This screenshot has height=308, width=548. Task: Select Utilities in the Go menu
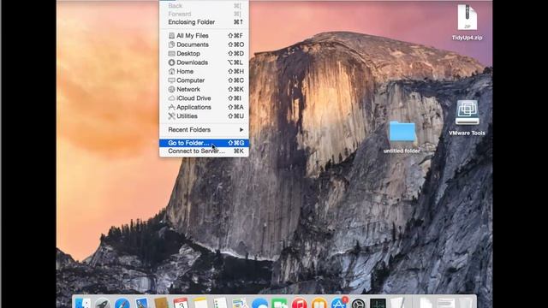click(x=204, y=116)
